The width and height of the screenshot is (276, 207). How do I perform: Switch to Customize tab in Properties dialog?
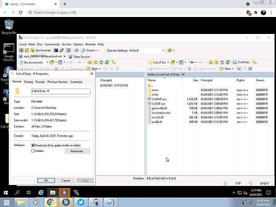click(76, 82)
